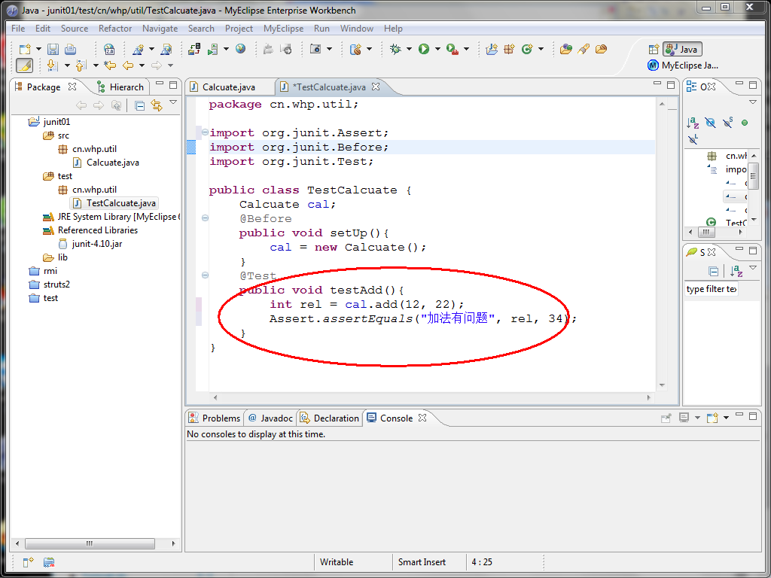Open the Back navigation history dropdown
The height and width of the screenshot is (578, 771).
[x=142, y=65]
